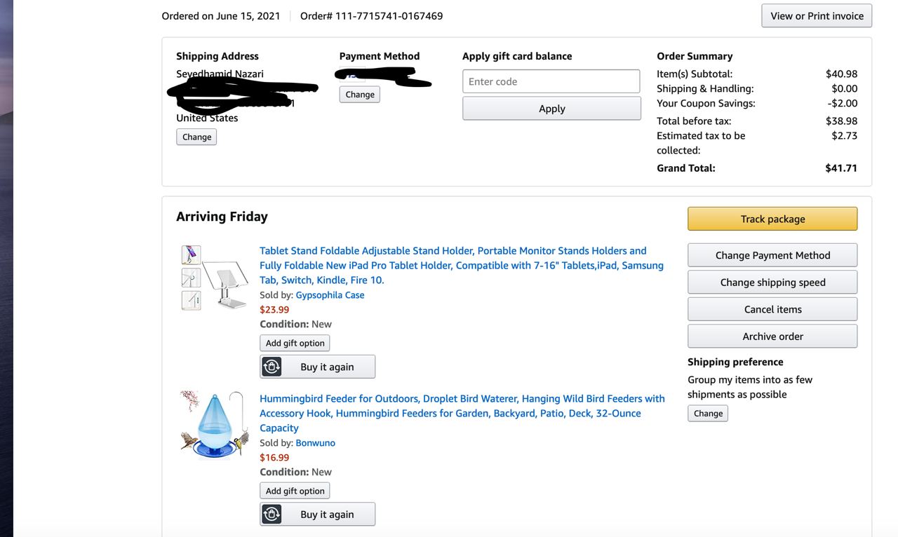Type in the gift card code field
898x537 pixels.
551,81
